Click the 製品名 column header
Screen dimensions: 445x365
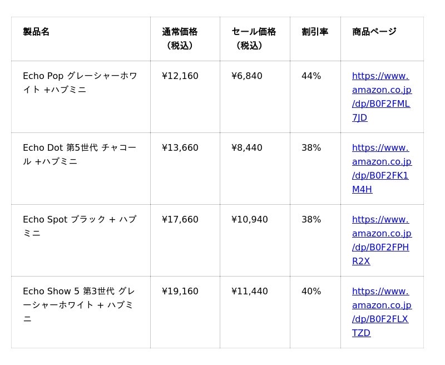(36, 32)
